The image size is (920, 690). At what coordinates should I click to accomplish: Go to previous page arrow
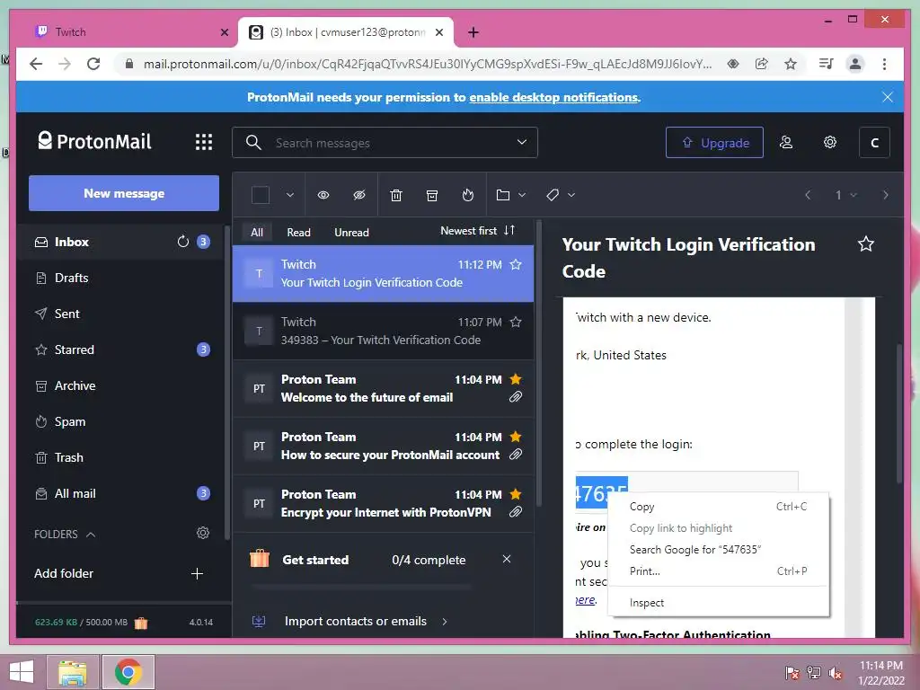point(808,195)
